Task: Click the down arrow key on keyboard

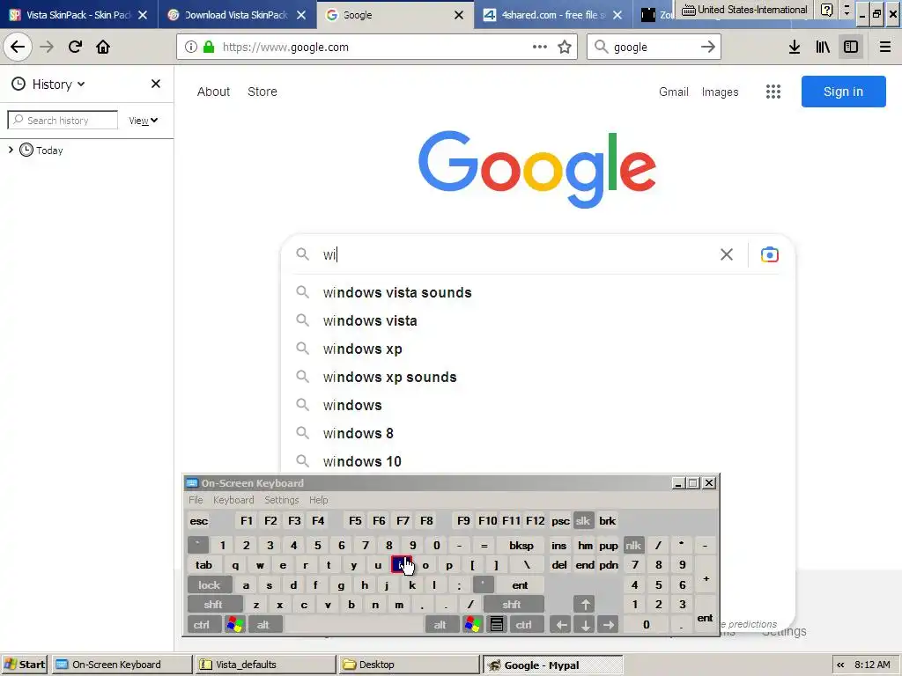Action: click(585, 624)
